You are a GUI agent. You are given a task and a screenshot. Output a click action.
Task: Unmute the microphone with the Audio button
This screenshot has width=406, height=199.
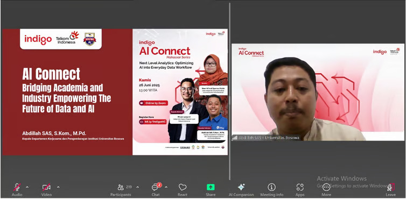coord(17,189)
